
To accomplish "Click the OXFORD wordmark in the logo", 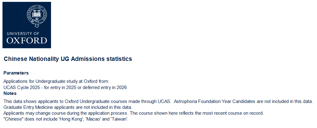I will tap(27, 41).
